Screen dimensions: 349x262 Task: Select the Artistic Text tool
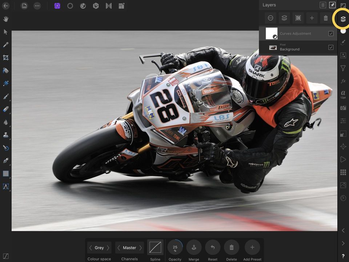coord(6,186)
